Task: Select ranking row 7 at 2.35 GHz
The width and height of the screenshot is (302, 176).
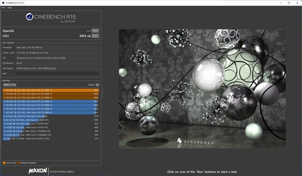Action: point(51,113)
